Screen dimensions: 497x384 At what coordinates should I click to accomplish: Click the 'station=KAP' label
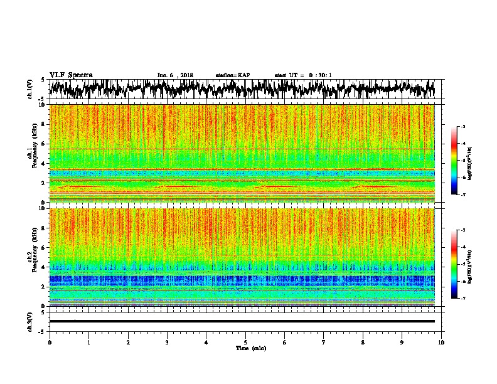233,75
